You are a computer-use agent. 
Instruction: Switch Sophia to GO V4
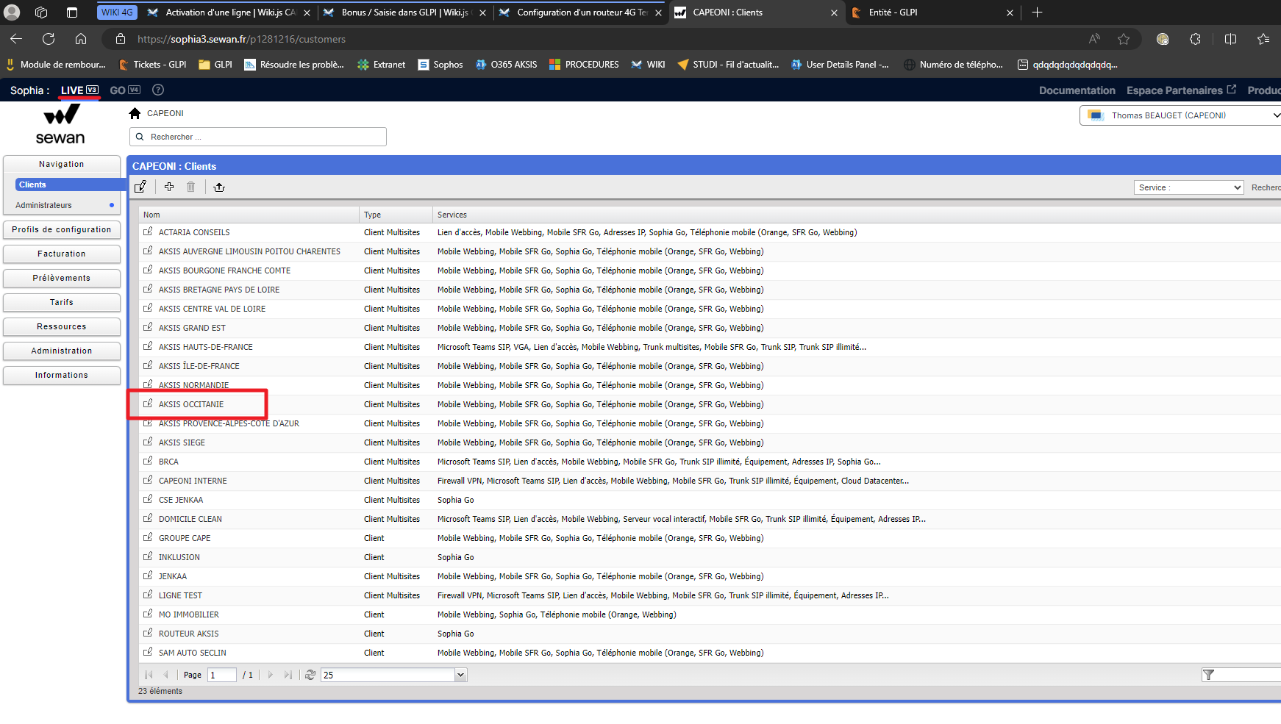(125, 90)
